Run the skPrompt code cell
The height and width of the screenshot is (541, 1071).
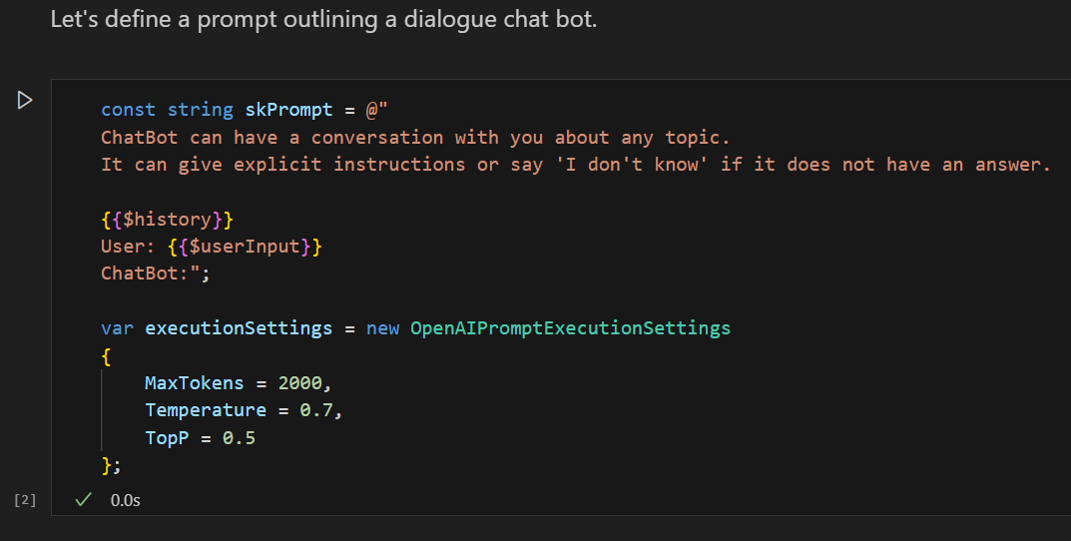pyautogui.click(x=25, y=100)
